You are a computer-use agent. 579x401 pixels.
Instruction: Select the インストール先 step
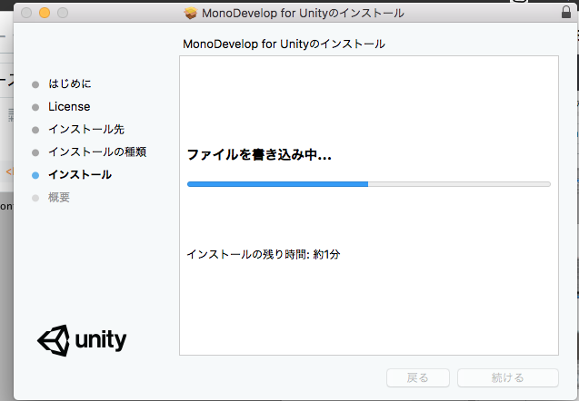point(86,129)
